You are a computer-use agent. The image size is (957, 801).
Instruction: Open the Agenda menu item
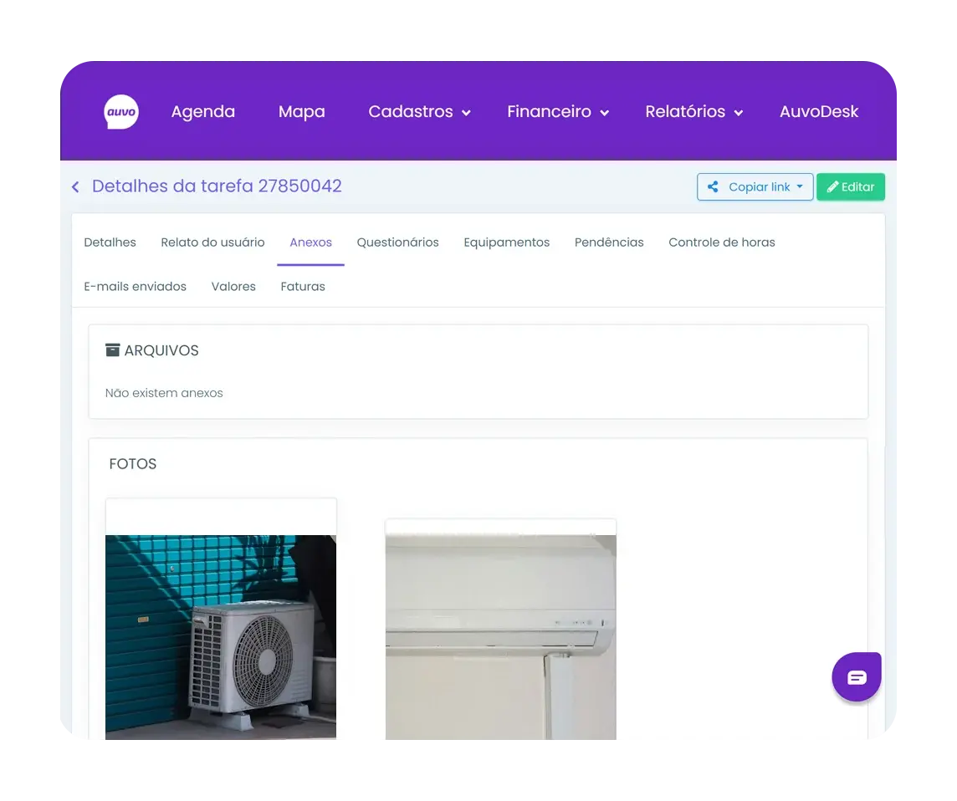click(x=202, y=112)
